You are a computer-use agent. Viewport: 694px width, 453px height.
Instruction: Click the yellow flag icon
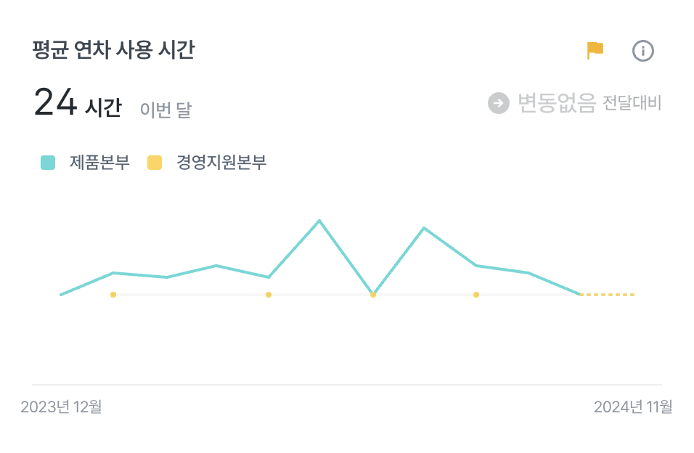click(x=595, y=51)
